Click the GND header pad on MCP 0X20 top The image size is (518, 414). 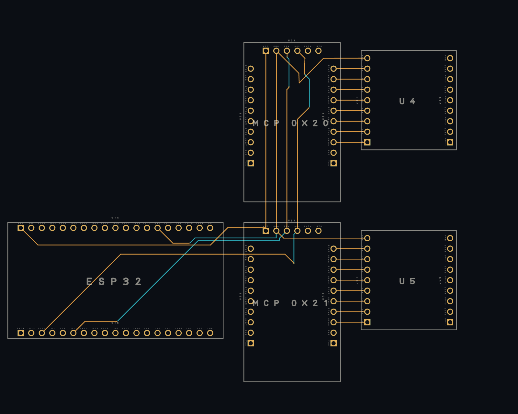(x=276, y=51)
